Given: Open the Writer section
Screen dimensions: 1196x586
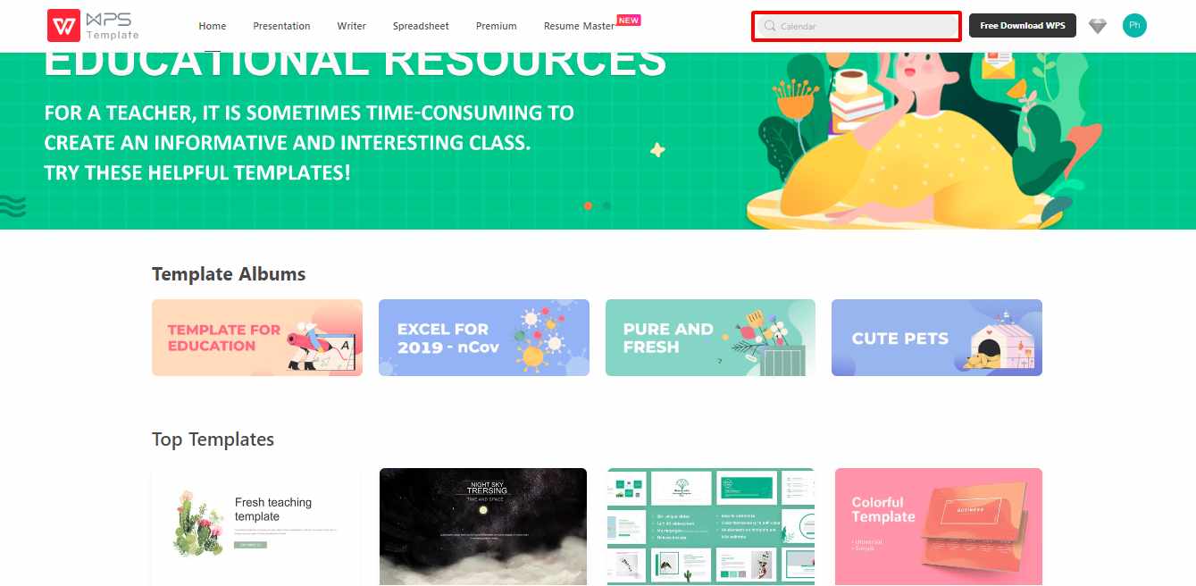Looking at the screenshot, I should pyautogui.click(x=352, y=26).
